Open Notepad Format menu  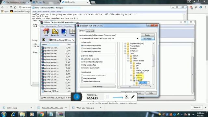(x=46, y=12)
